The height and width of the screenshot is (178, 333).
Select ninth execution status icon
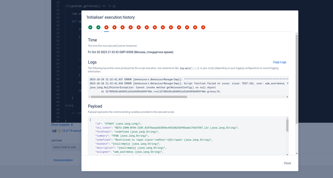[x=155, y=27]
